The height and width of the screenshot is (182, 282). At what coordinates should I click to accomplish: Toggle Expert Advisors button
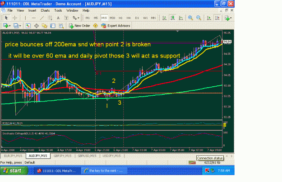point(116,26)
